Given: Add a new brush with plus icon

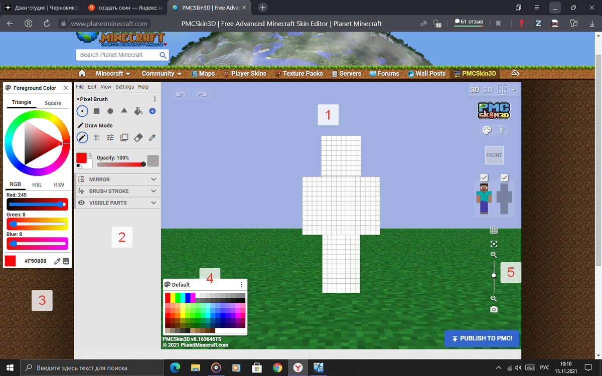Looking at the screenshot, I should coord(153,111).
